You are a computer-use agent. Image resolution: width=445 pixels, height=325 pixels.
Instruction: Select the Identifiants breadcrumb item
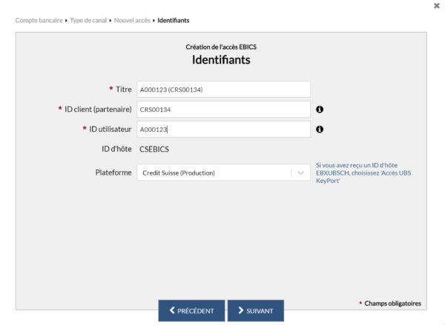click(174, 21)
